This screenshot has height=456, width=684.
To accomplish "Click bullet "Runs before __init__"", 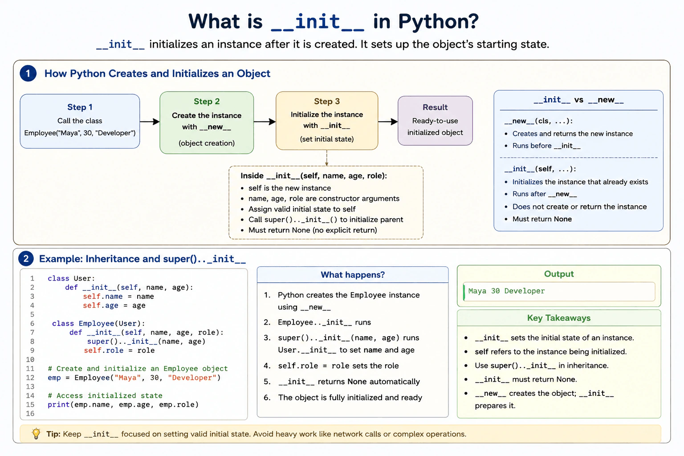I will pos(546,146).
